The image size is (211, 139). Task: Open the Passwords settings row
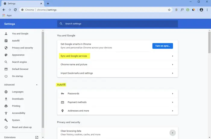(118, 94)
